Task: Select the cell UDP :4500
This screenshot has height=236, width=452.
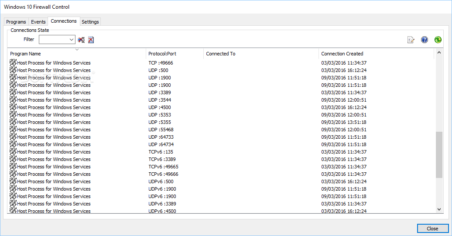Action: [159, 107]
